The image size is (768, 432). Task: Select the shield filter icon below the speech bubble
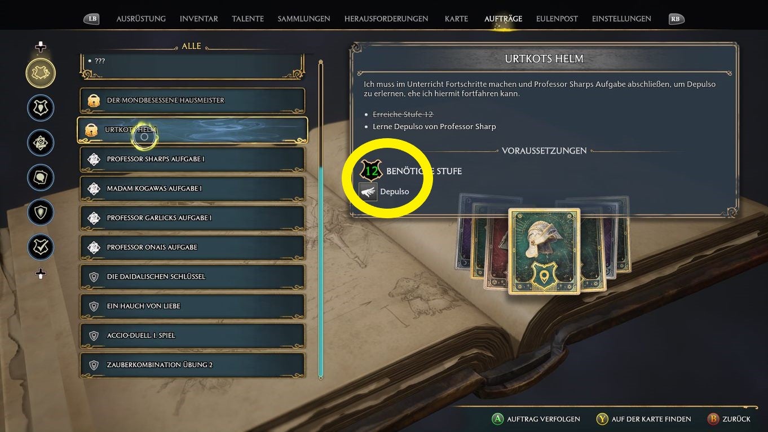point(41,213)
